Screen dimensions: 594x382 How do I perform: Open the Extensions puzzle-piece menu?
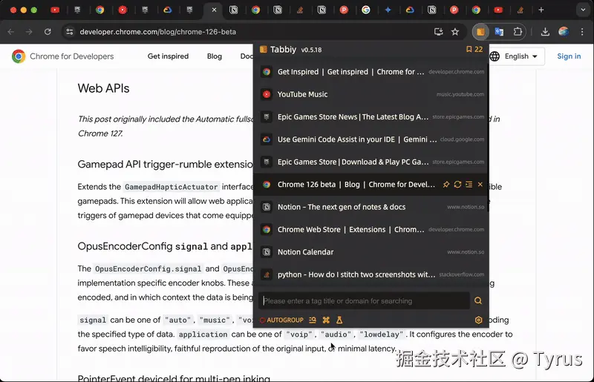point(518,32)
